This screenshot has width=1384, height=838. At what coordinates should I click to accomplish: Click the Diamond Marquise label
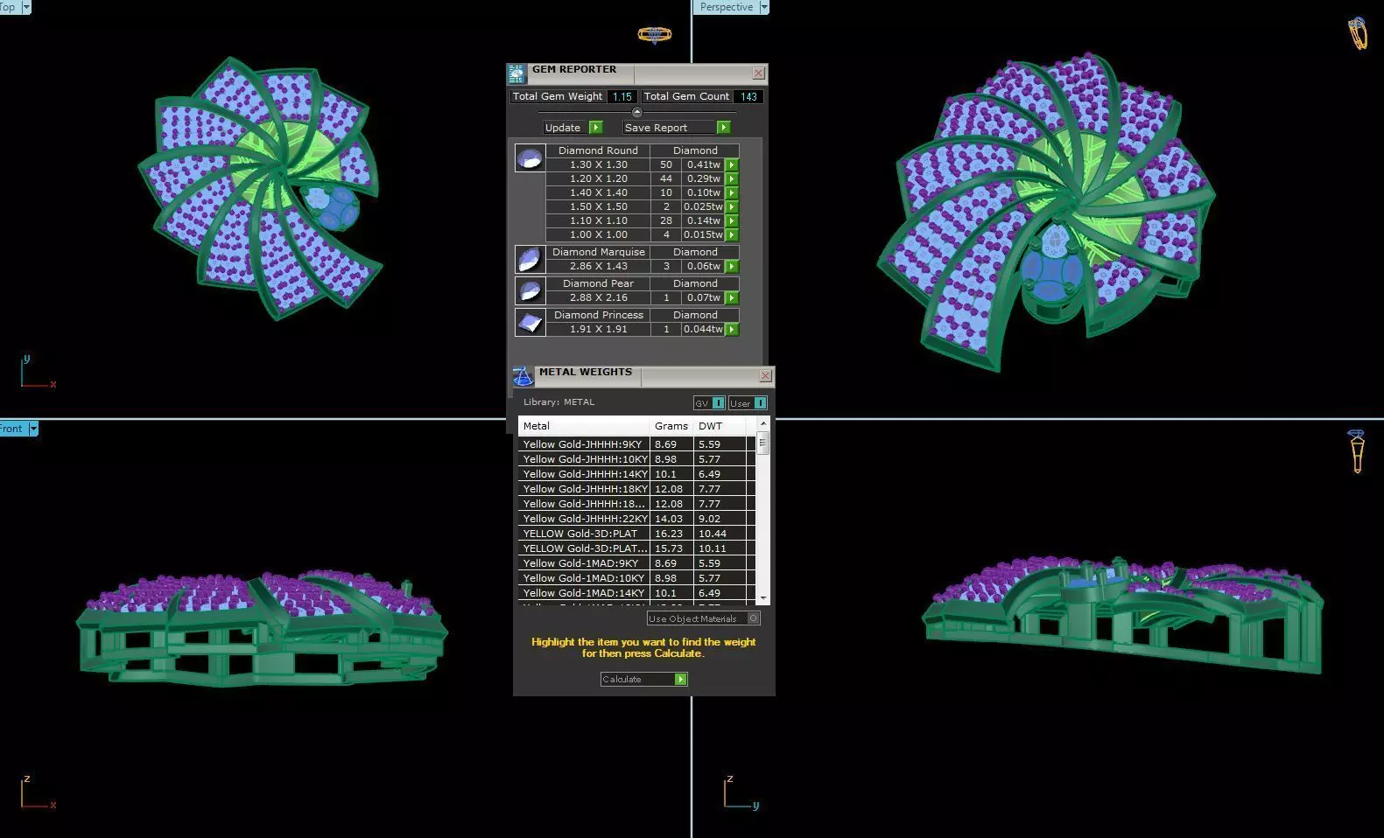pyautogui.click(x=598, y=252)
